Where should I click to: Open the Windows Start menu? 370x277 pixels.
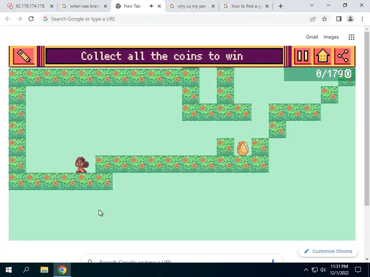(x=9, y=270)
